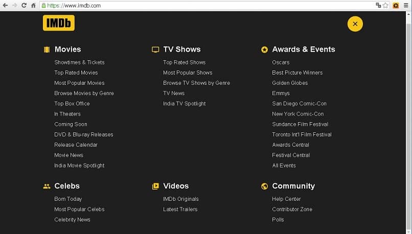
Task: Open New York Comic-Con link
Action: [298, 114]
